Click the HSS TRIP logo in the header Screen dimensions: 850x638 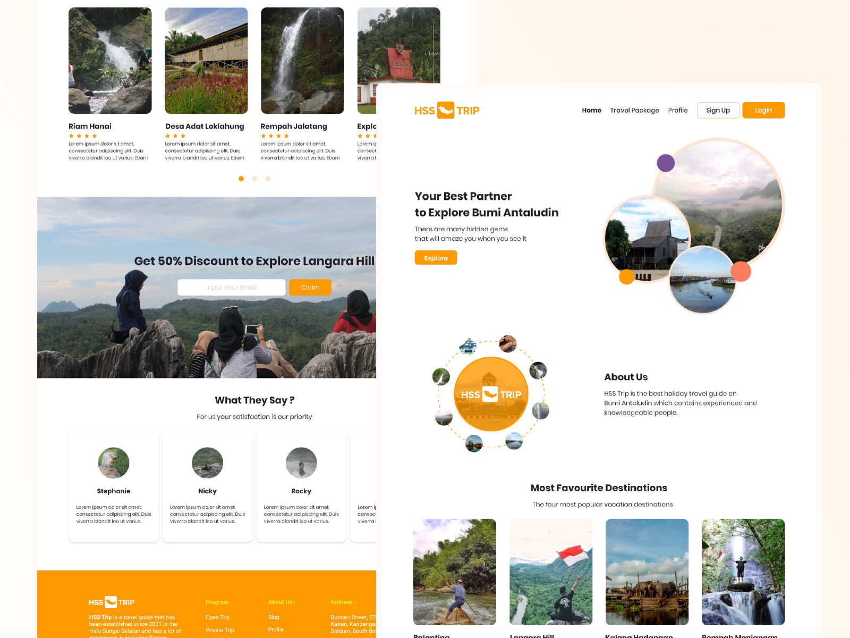point(447,110)
